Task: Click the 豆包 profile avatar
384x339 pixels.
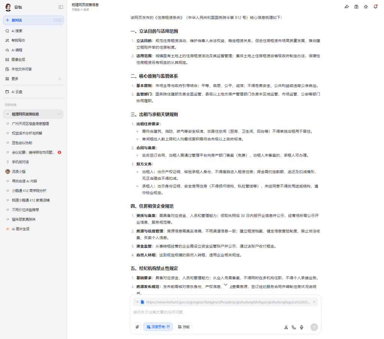Action: point(8,7)
